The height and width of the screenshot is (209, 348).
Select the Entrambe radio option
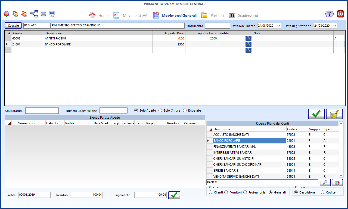click(x=185, y=110)
